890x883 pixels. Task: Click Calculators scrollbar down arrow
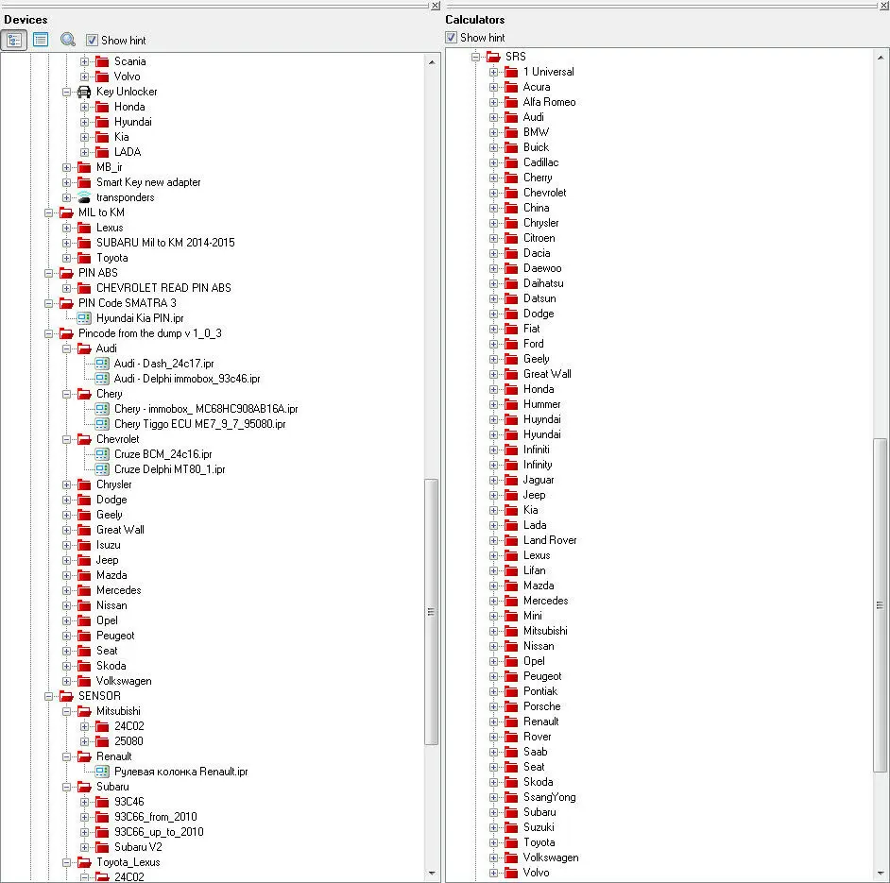click(881, 874)
